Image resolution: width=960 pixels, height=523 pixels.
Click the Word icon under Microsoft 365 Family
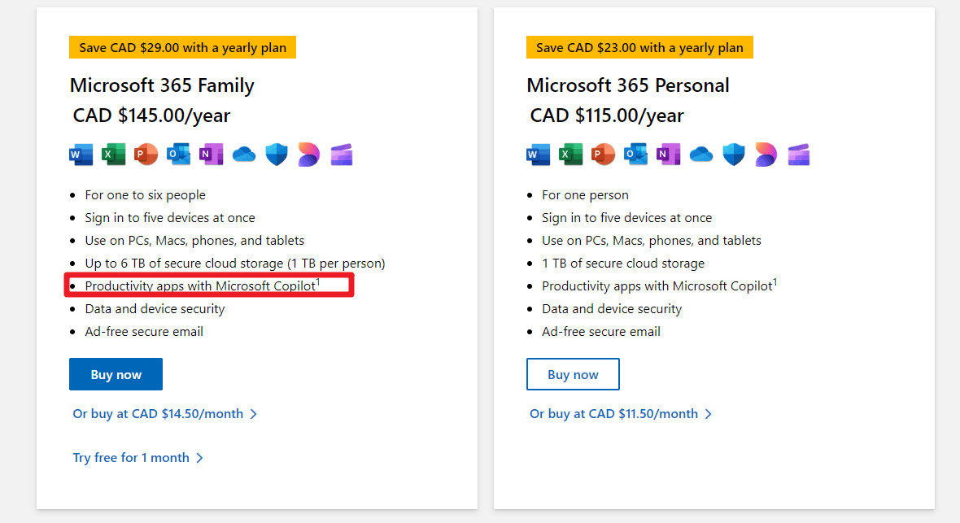coord(81,155)
